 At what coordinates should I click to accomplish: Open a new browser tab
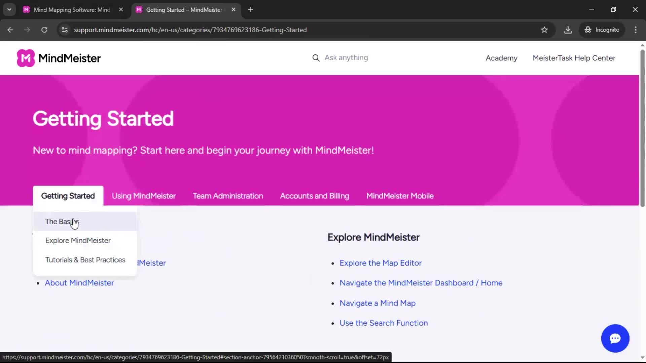point(250,10)
